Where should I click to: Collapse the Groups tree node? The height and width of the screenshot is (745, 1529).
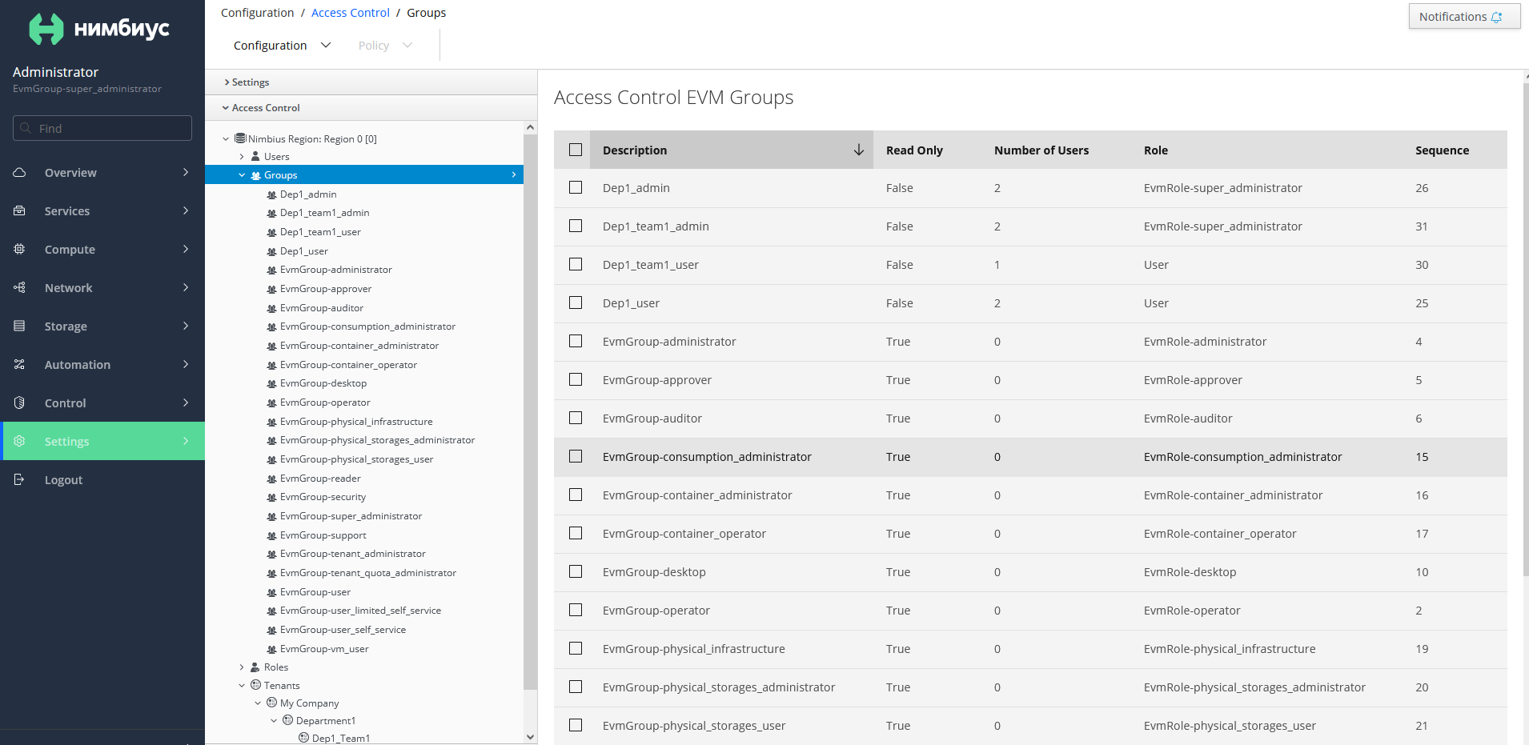tap(242, 175)
